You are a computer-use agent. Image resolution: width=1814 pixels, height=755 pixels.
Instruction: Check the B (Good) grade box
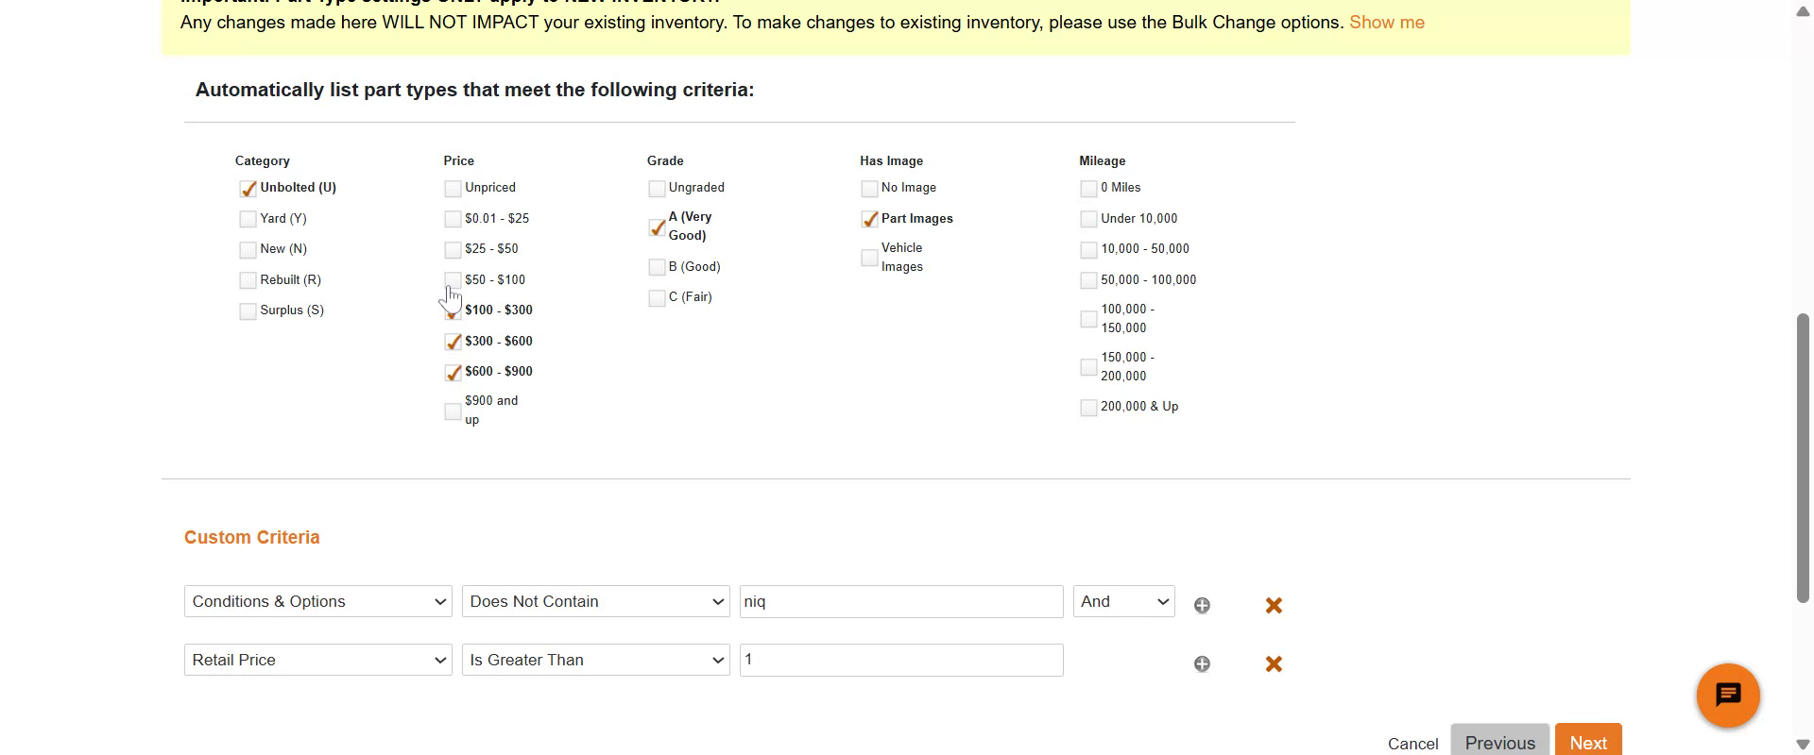658,268
